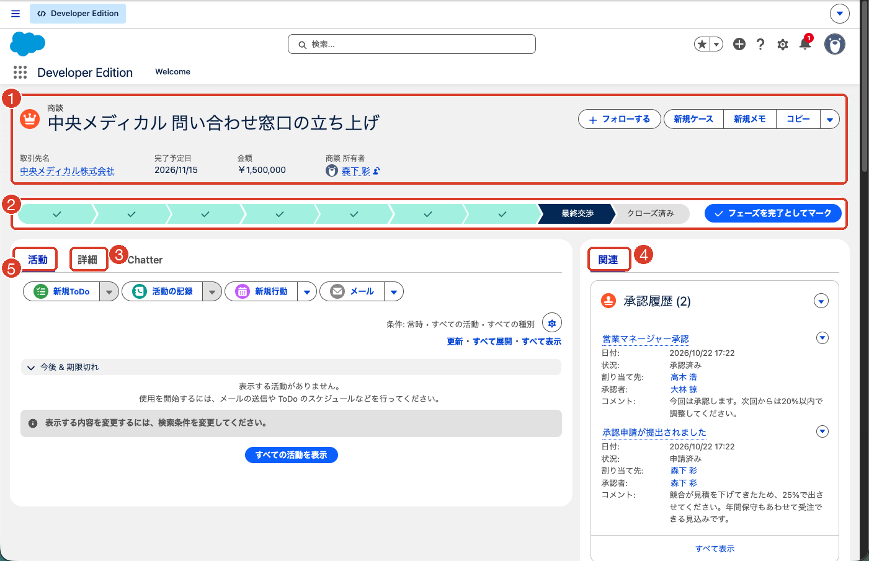The image size is (869, 561).
Task: Open the Developer Edition browser tab
Action: (x=78, y=14)
